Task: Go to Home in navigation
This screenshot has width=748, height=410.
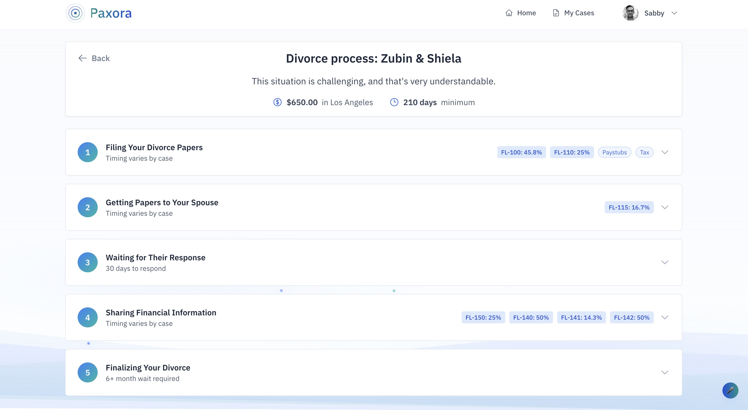Action: (x=526, y=13)
